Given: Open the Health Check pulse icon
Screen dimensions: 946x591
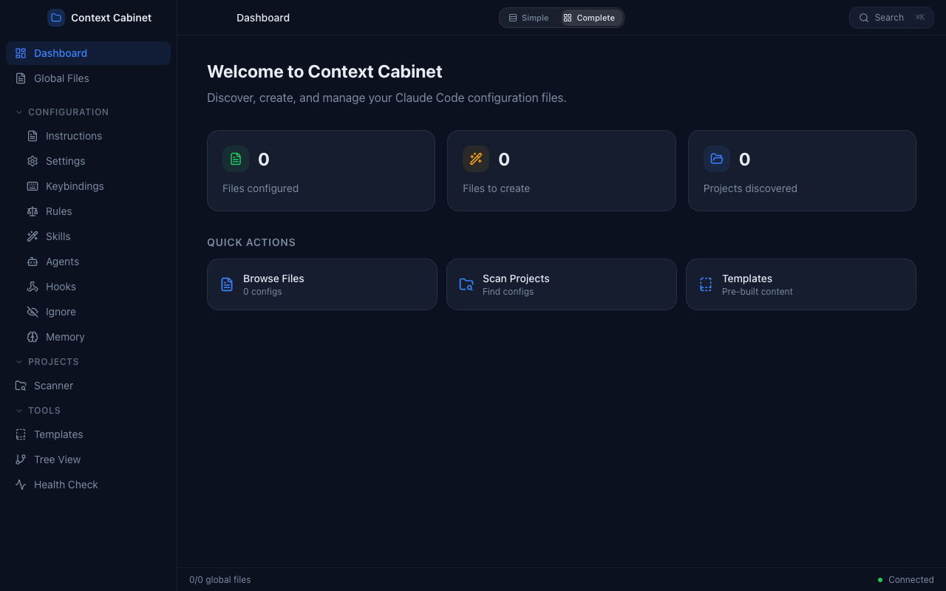Looking at the screenshot, I should [x=20, y=484].
